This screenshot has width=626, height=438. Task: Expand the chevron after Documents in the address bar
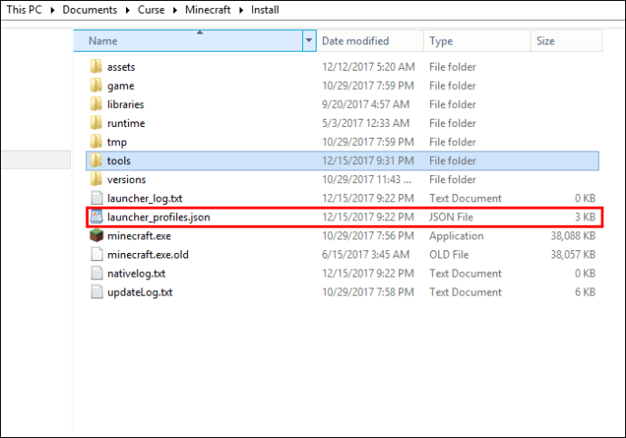127,10
